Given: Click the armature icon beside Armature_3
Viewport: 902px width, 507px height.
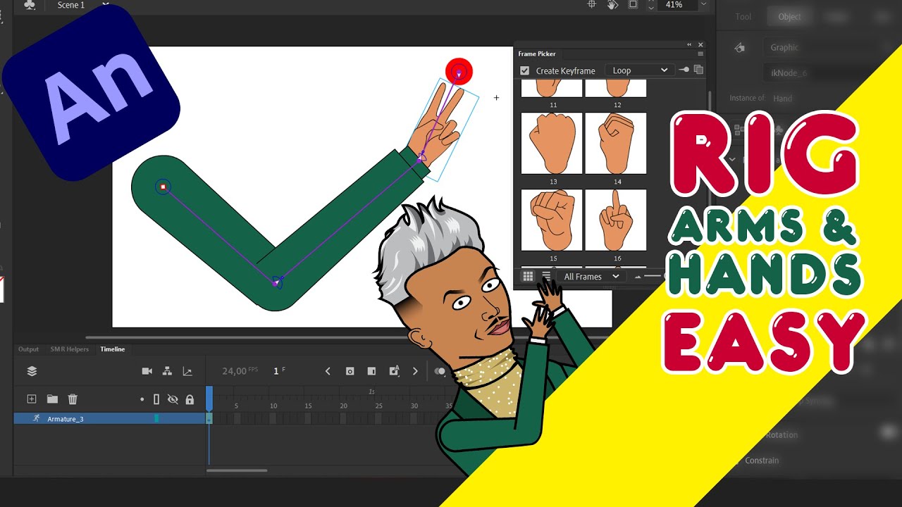Looking at the screenshot, I should click(x=36, y=418).
